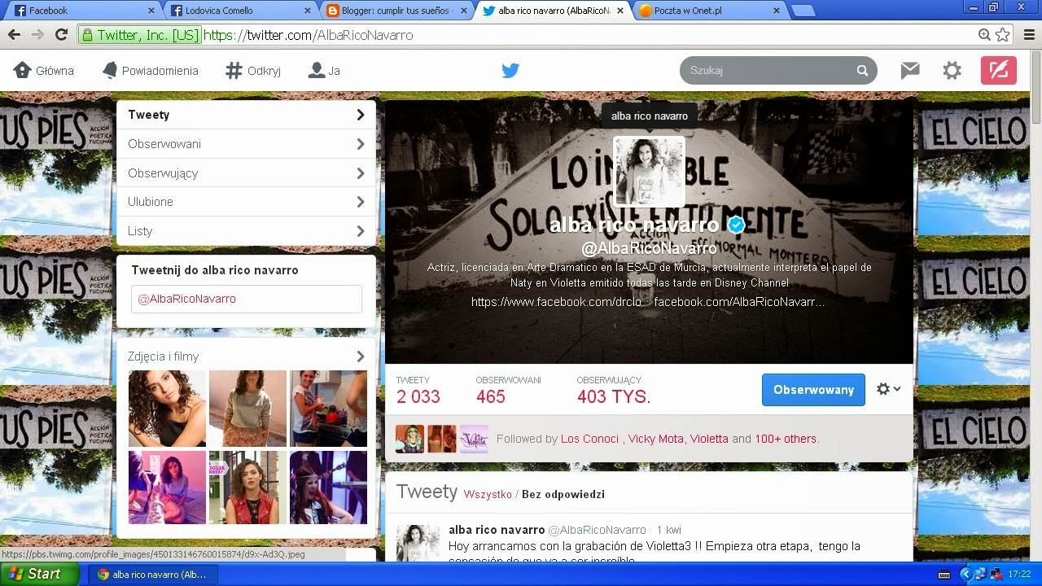Open Odkryj hashtag section
1042x586 pixels.
253,71
